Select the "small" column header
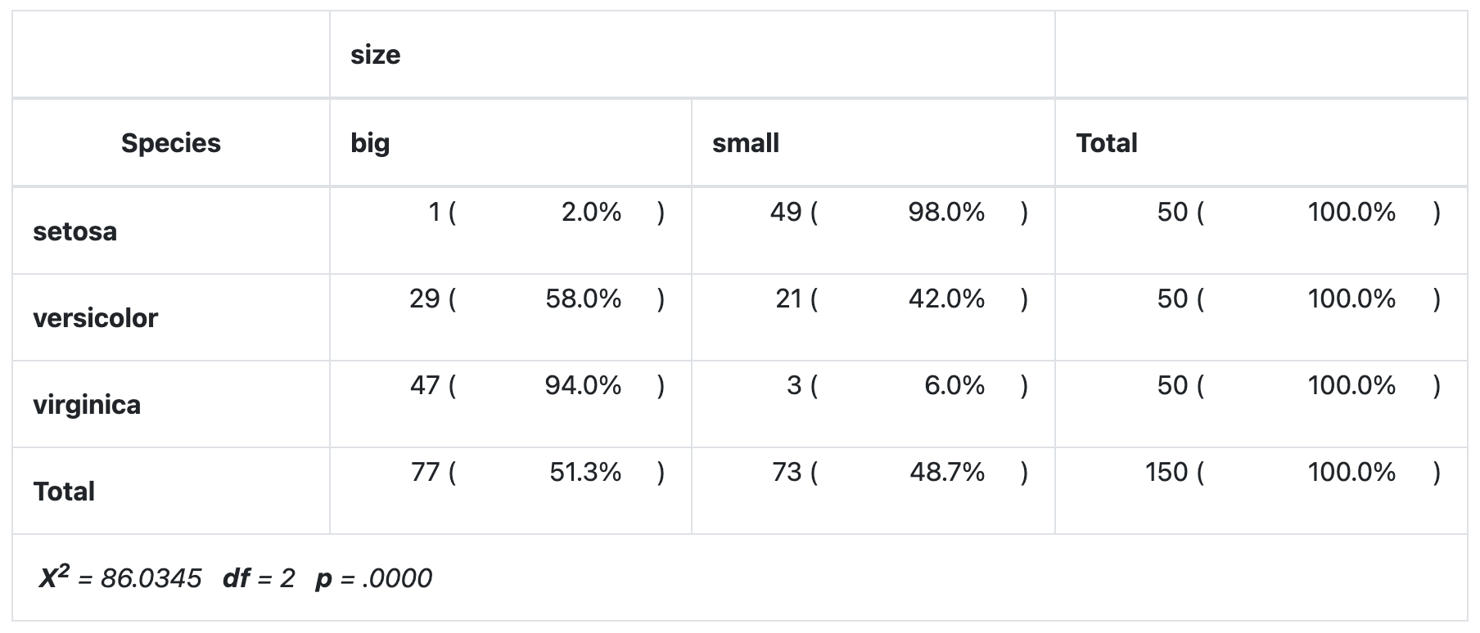Viewport: 1480px width, 633px height. click(746, 143)
